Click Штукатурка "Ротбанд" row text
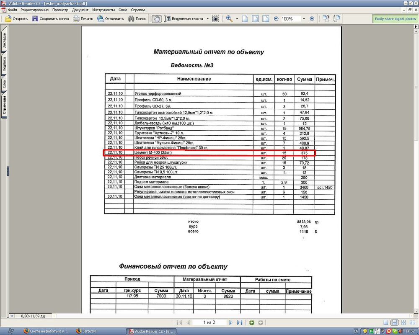 154,128
